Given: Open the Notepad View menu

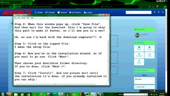Looking at the screenshot, I should click(x=28, y=18).
